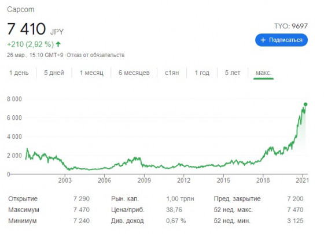This screenshot has height=234, width=324.
Task: Open the 6 месяцев chart range
Action: (134, 73)
